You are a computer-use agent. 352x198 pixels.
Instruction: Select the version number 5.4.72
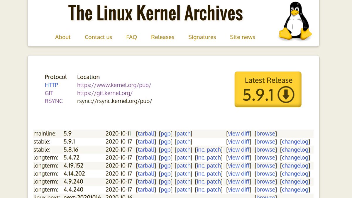(x=71, y=158)
